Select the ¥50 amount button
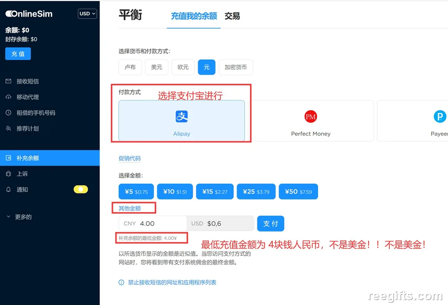This screenshot has height=305, width=448. [298, 192]
